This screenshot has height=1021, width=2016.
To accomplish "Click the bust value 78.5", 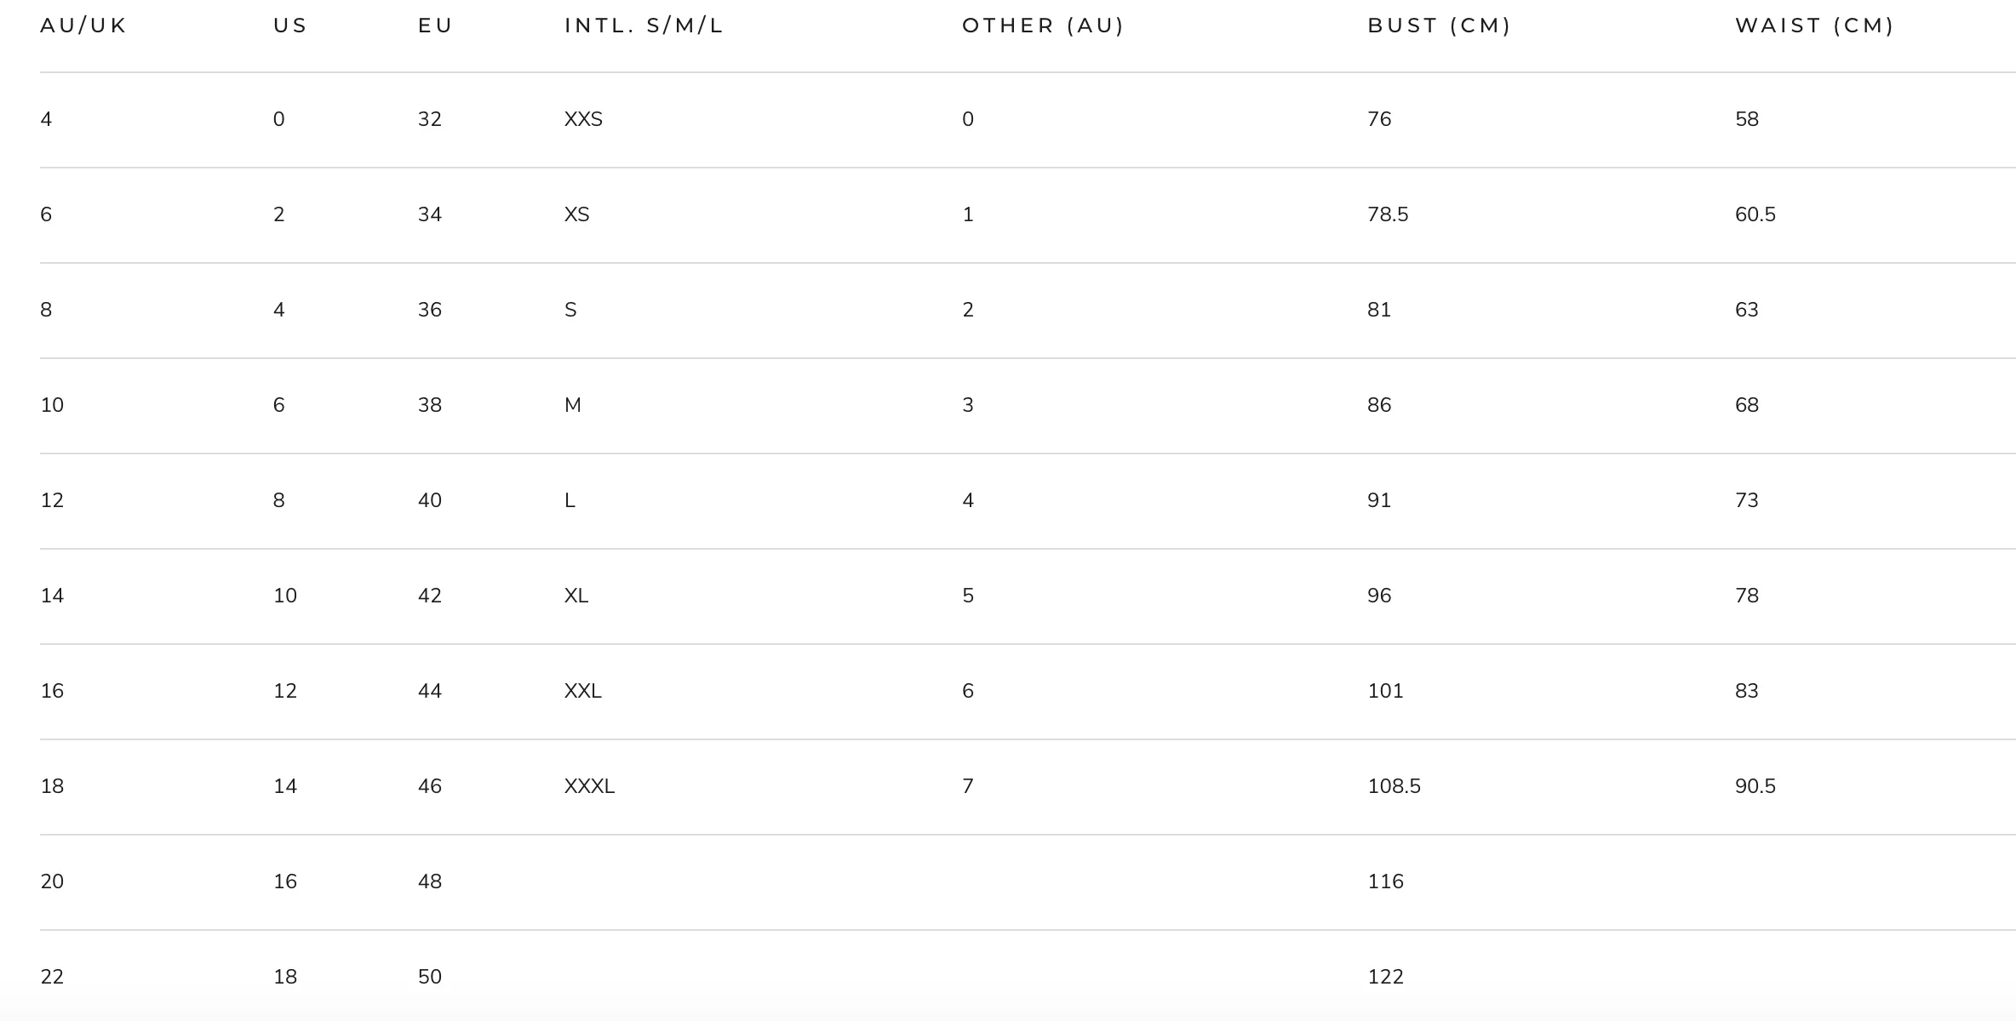I will (1388, 214).
